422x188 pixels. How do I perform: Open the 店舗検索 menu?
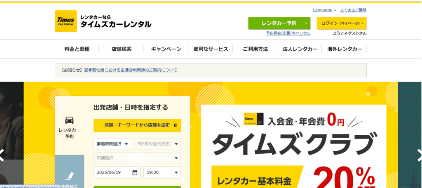point(122,49)
